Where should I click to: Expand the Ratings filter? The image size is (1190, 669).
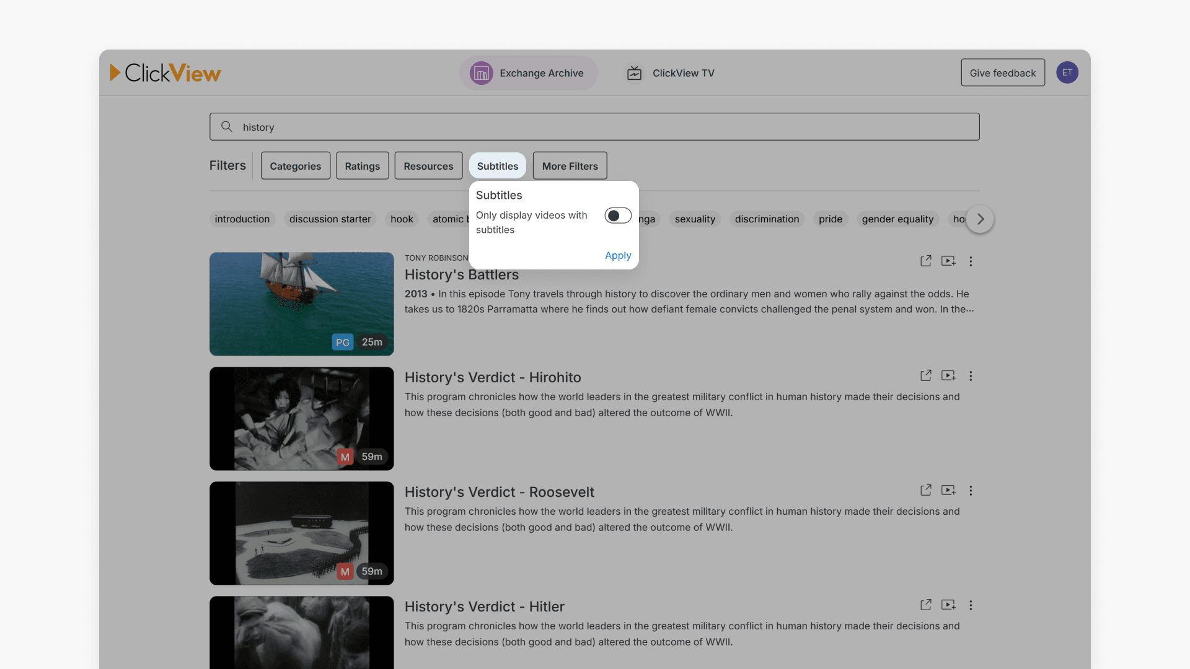(362, 166)
